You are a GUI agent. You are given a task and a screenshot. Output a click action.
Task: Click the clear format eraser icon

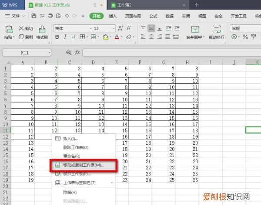click(x=129, y=37)
